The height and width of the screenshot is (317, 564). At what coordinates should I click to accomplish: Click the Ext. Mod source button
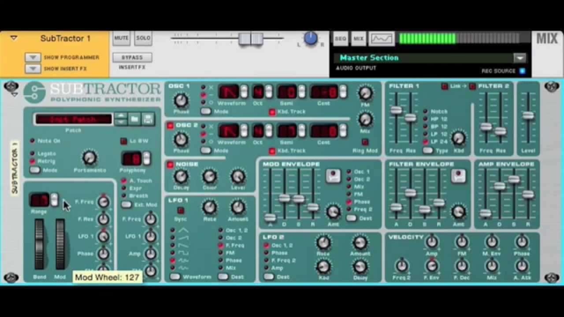coord(126,204)
